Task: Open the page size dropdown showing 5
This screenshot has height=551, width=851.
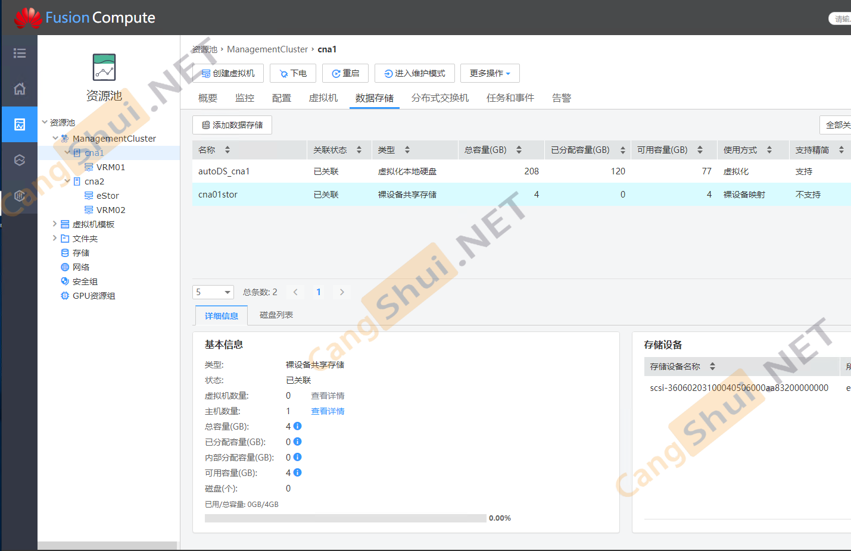Action: pyautogui.click(x=213, y=292)
